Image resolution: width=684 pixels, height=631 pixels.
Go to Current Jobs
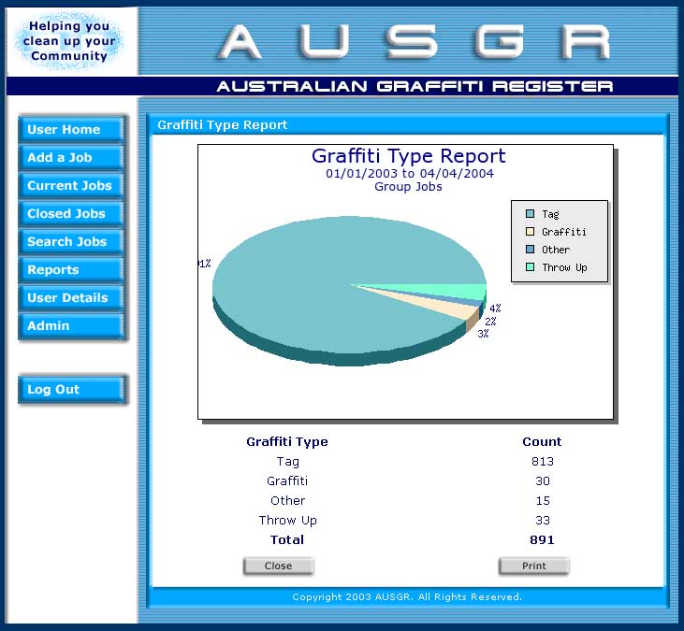pyautogui.click(x=71, y=186)
